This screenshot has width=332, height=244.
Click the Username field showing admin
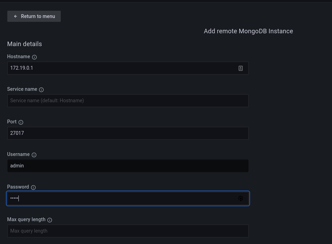point(128,166)
